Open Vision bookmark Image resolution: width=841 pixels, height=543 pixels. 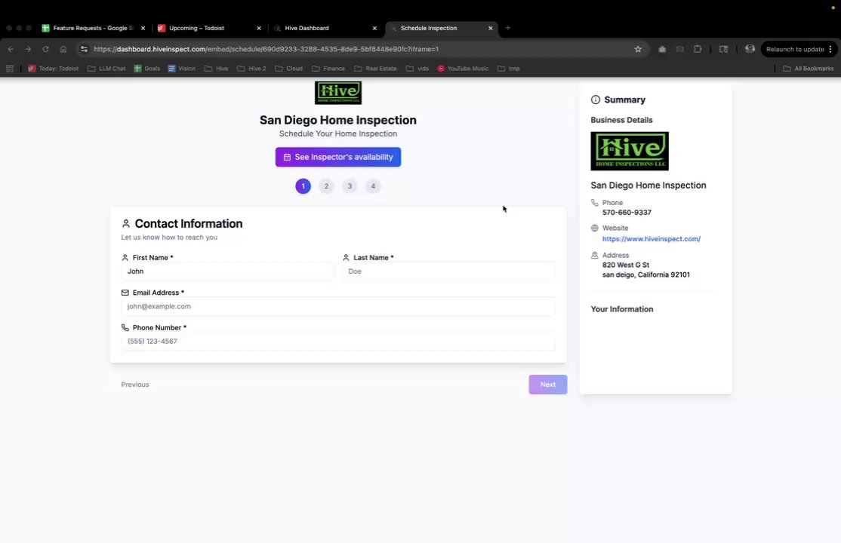point(181,69)
